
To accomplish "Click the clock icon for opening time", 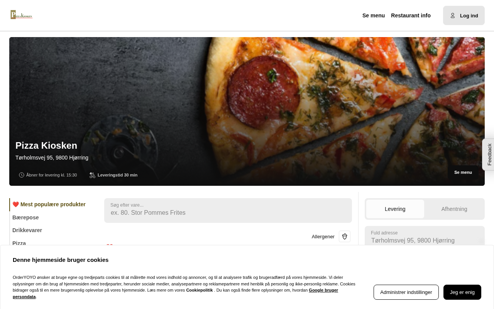I will (22, 175).
